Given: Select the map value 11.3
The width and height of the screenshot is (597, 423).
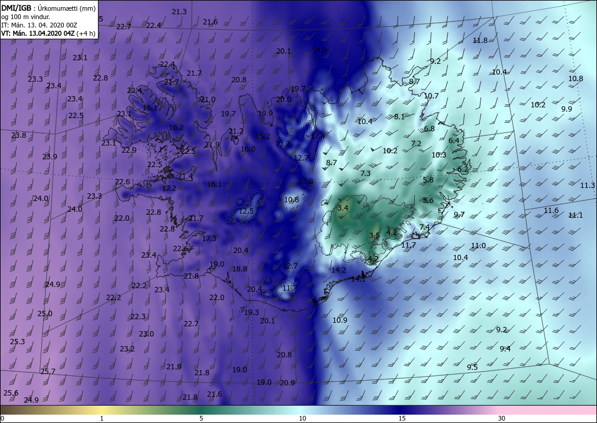Looking at the screenshot, I should 587,186.
